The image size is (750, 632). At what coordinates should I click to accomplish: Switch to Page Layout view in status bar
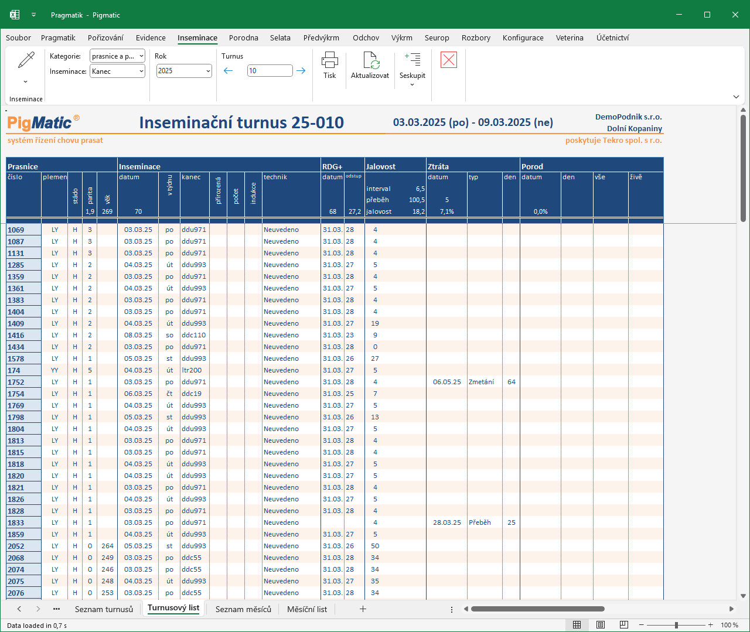click(601, 625)
